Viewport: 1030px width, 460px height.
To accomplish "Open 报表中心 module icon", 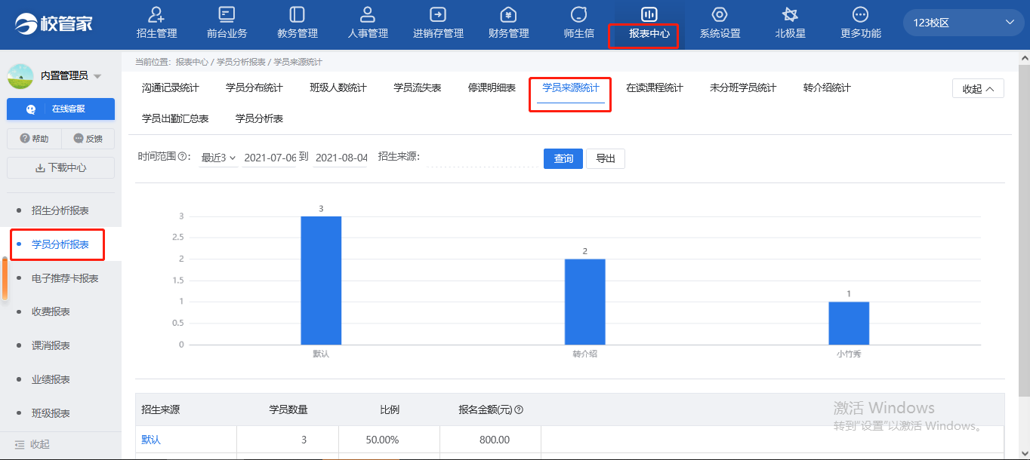I will tap(649, 14).
